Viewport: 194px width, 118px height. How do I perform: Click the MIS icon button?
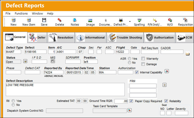click(x=53, y=61)
